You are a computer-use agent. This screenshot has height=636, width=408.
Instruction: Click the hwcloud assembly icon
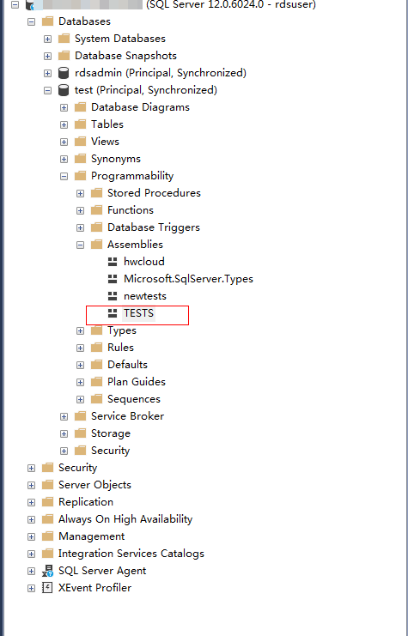113,262
